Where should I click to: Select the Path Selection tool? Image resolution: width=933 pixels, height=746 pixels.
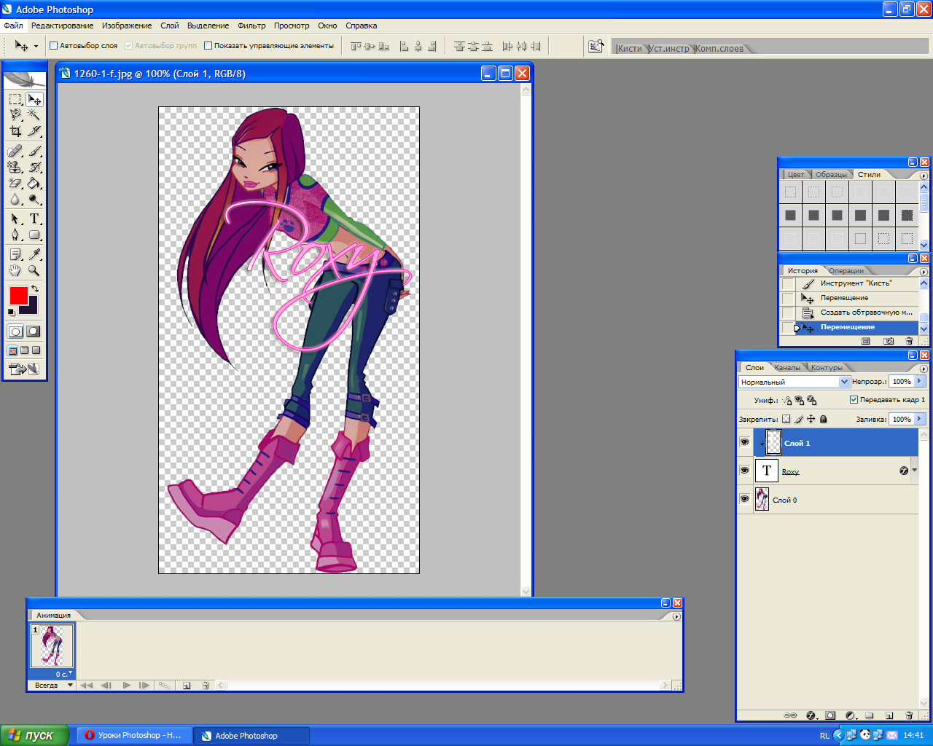[x=15, y=219]
